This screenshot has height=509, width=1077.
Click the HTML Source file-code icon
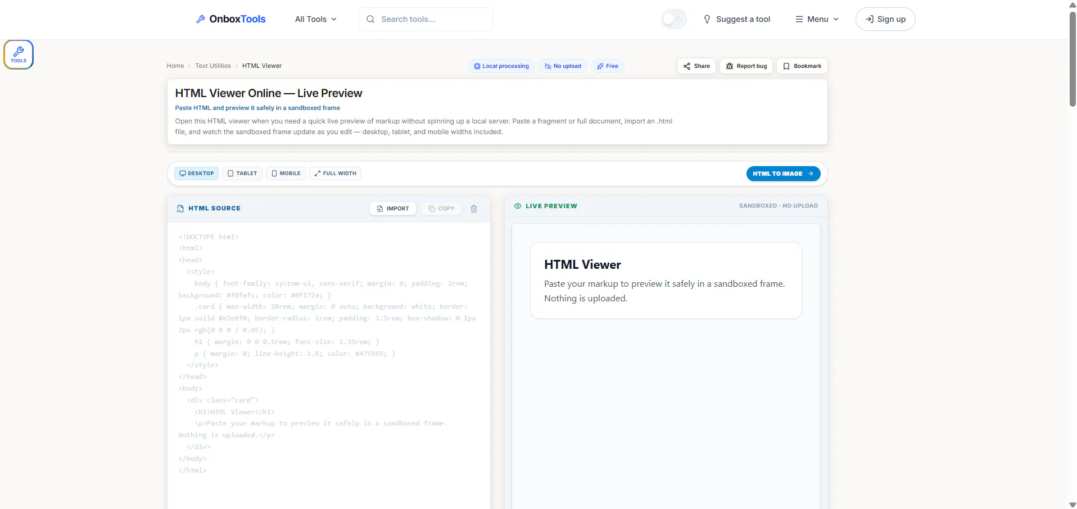180,209
